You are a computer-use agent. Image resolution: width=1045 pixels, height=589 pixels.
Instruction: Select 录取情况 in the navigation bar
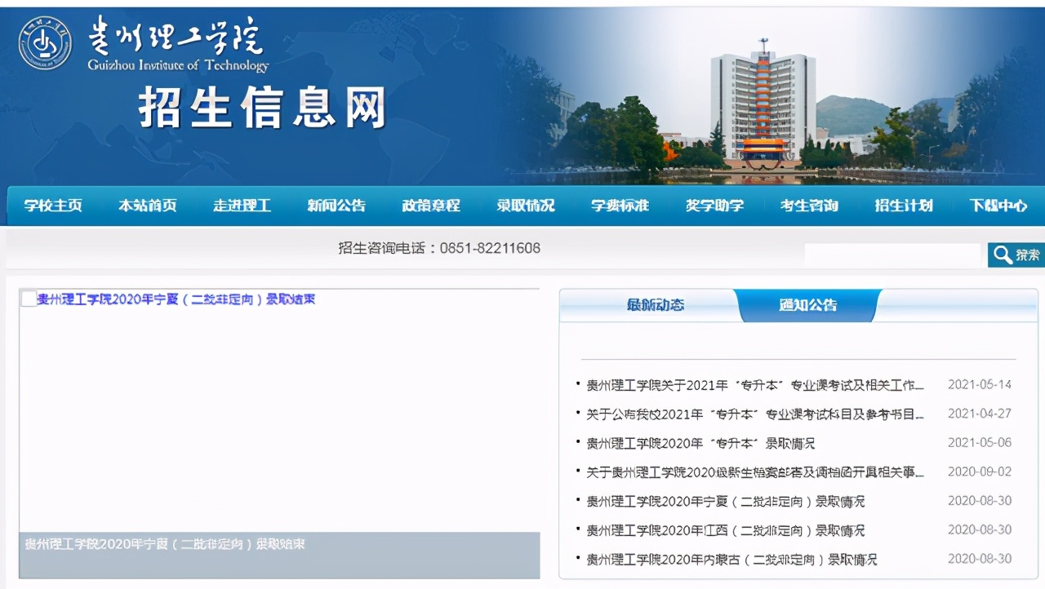(x=525, y=206)
